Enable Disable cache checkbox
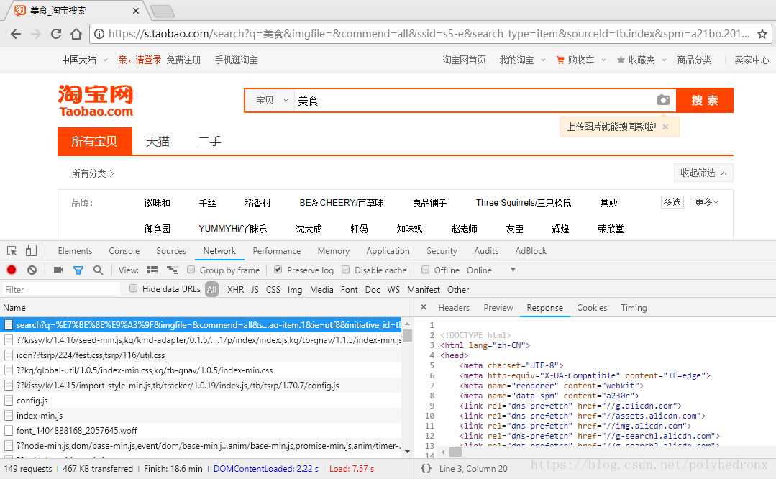This screenshot has width=776, height=479. (x=345, y=270)
